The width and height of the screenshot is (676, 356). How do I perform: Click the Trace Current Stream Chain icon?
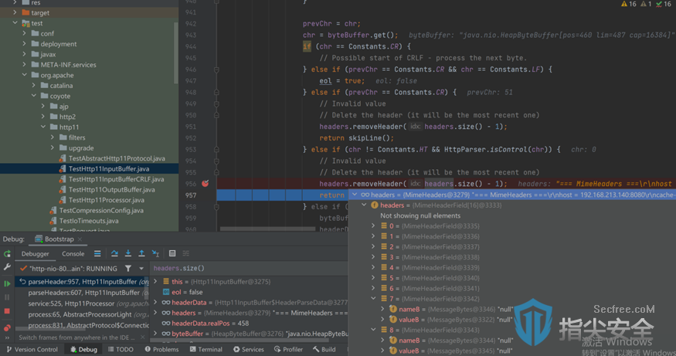pos(186,254)
